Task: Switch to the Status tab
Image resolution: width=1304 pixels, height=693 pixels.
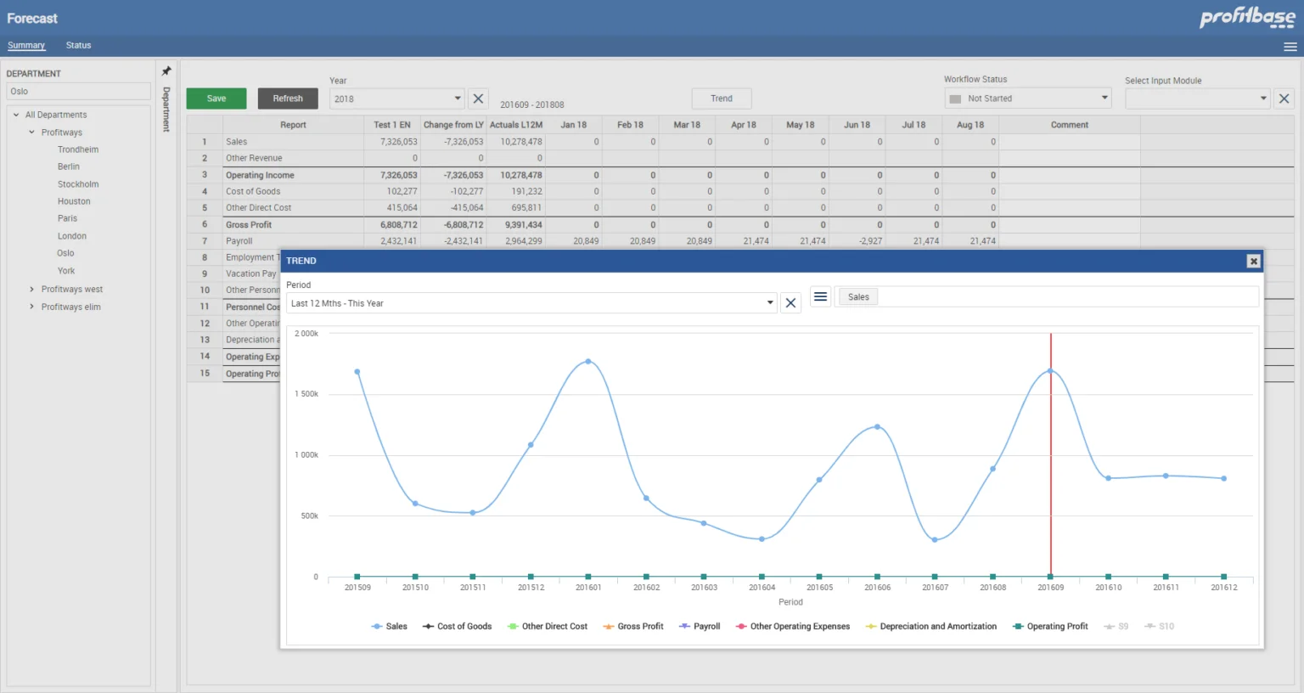Action: [78, 45]
